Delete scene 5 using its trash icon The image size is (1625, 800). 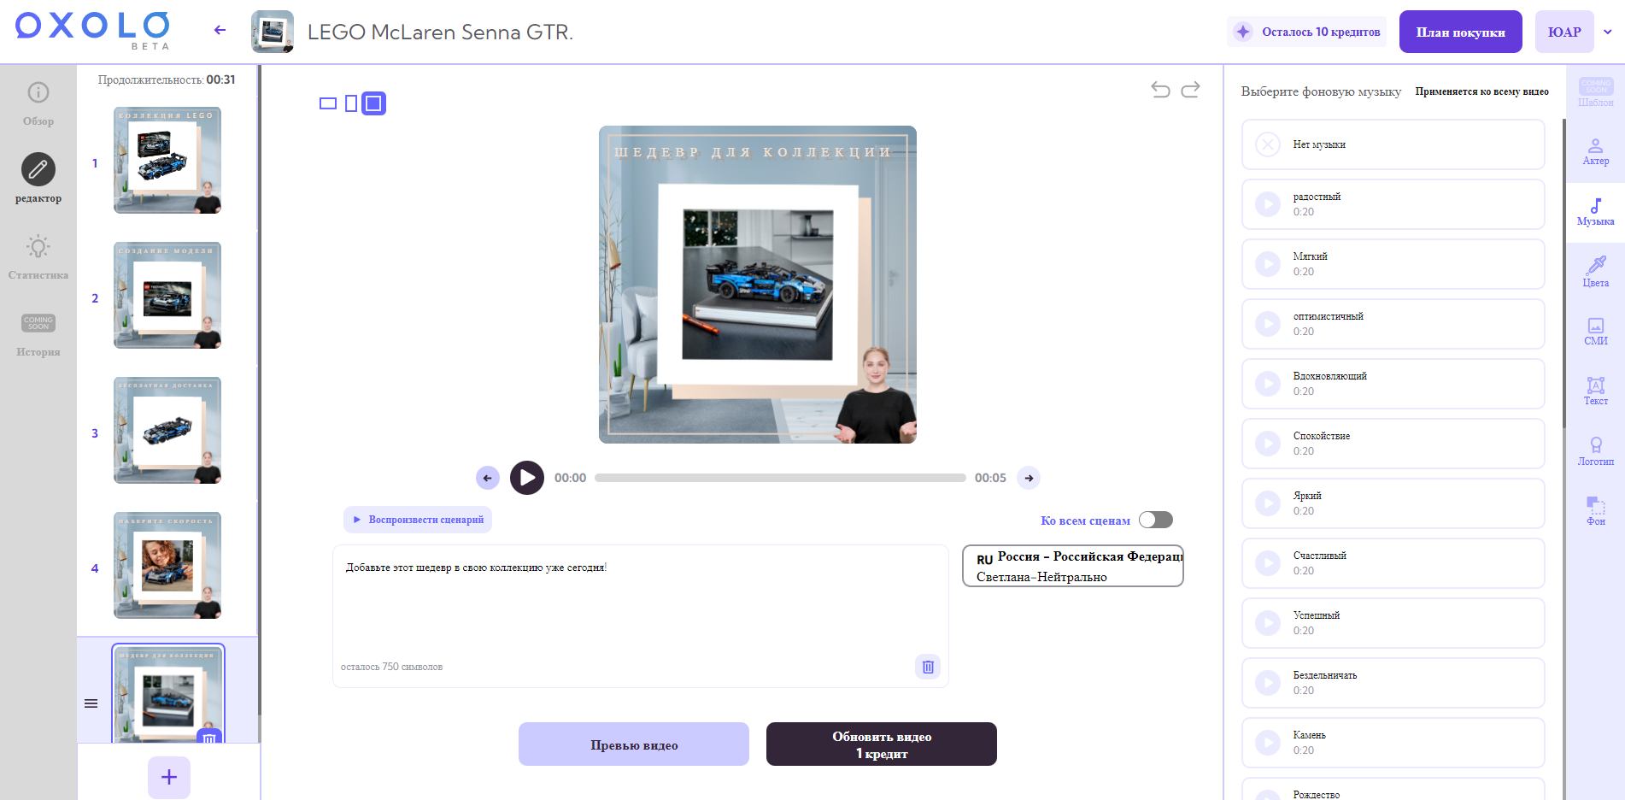(209, 738)
